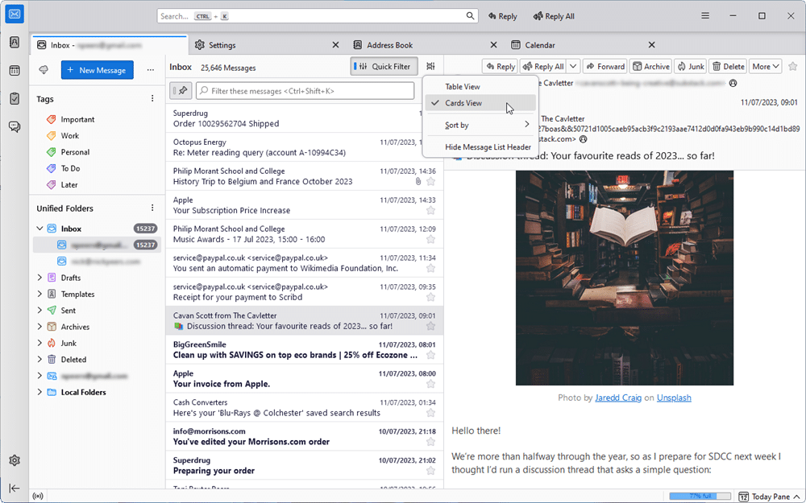The image size is (806, 503).
Task: Choose Table View from the menu
Action: coord(463,86)
